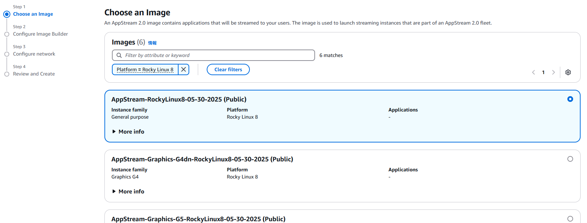The width and height of the screenshot is (587, 223).
Task: Click the Platform = Rocky Linux 8 filter token
Action: [145, 69]
